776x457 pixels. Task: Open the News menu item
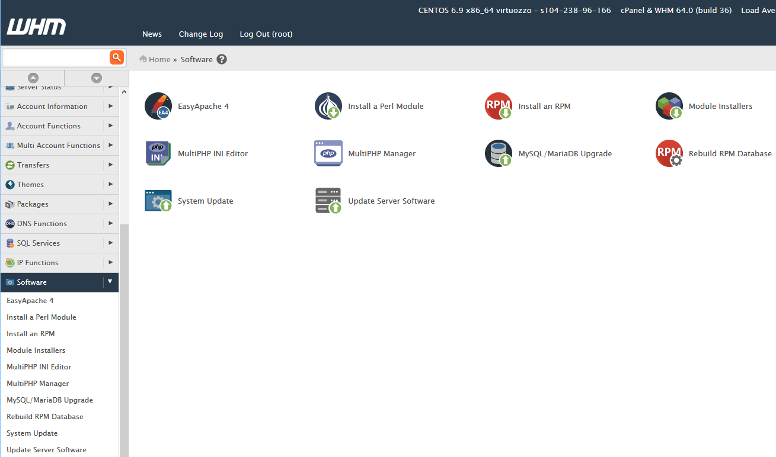tap(152, 34)
